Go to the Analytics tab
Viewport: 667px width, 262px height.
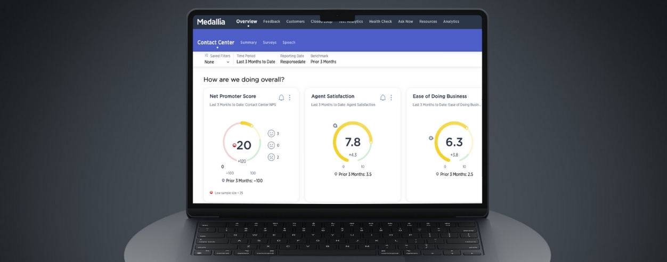coord(451,22)
